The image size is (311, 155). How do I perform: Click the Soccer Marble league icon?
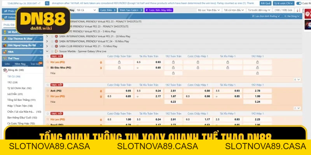click(56, 51)
